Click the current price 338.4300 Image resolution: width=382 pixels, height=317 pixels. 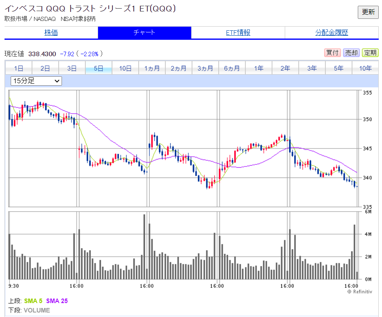pos(42,54)
